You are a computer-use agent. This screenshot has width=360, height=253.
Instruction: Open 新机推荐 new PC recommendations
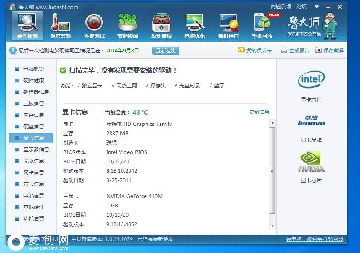tap(228, 25)
